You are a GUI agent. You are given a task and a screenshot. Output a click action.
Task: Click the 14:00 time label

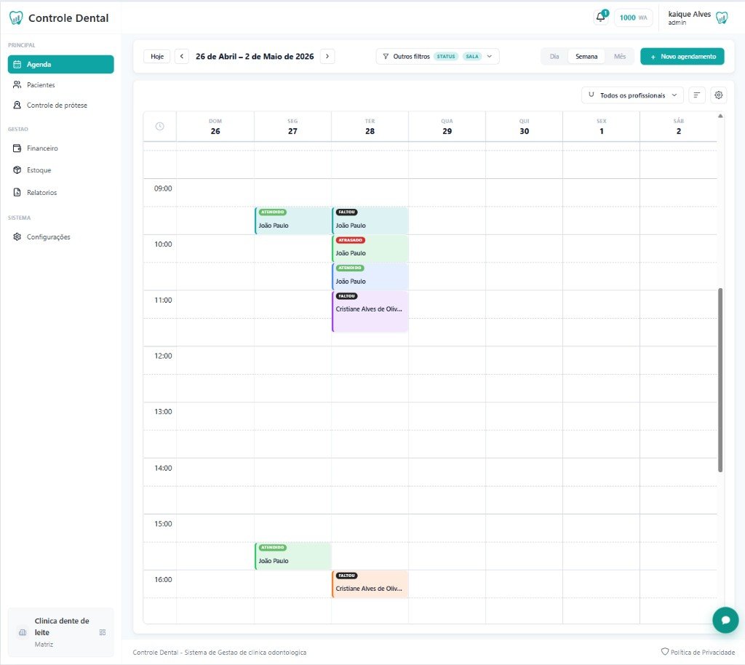163,468
